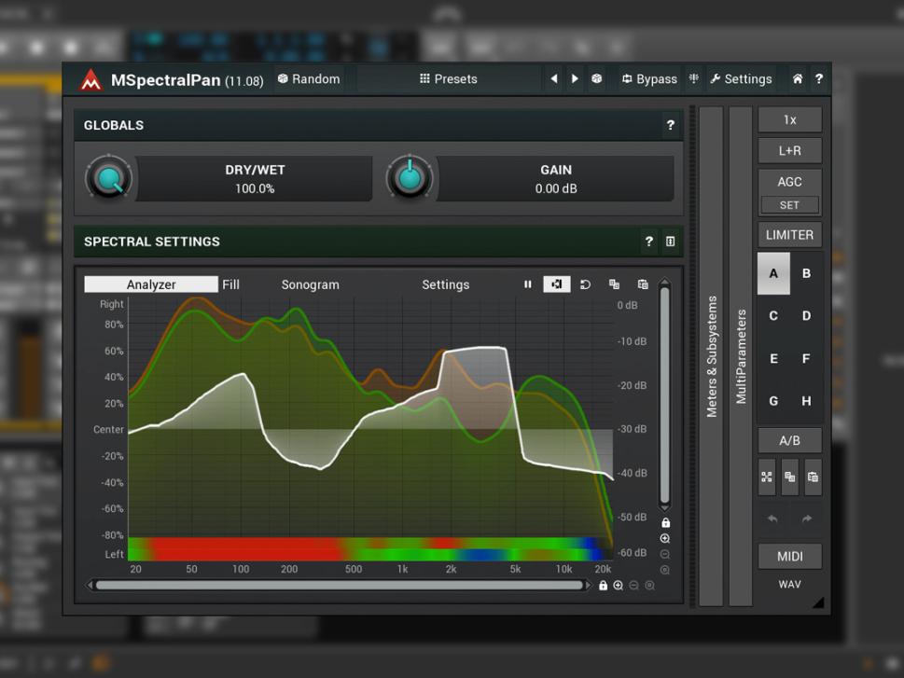
Task: Click the home icon in the title bar
Action: click(x=798, y=79)
